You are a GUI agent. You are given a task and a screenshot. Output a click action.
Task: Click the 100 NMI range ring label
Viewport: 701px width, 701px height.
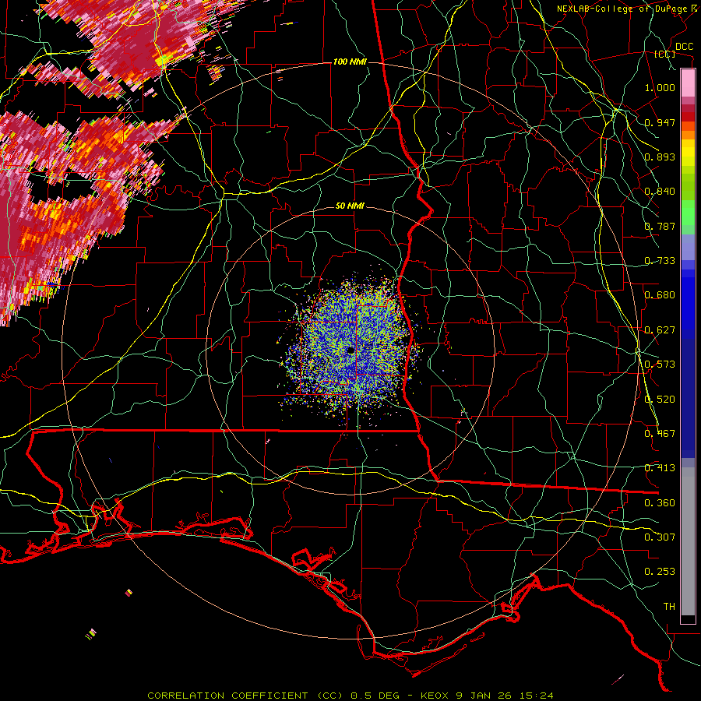coord(350,62)
